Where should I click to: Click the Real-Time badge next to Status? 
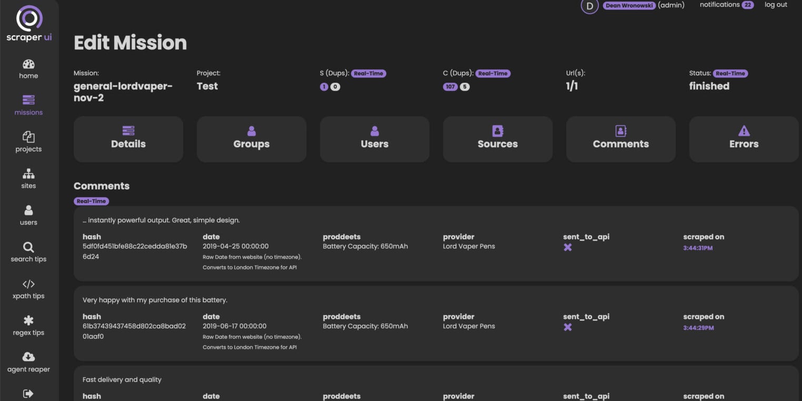[730, 74]
